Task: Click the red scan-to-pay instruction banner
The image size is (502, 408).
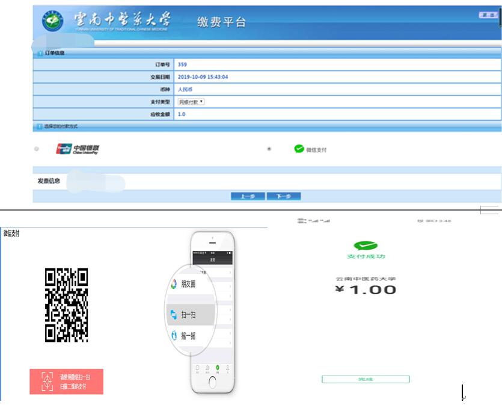Action: point(67,382)
